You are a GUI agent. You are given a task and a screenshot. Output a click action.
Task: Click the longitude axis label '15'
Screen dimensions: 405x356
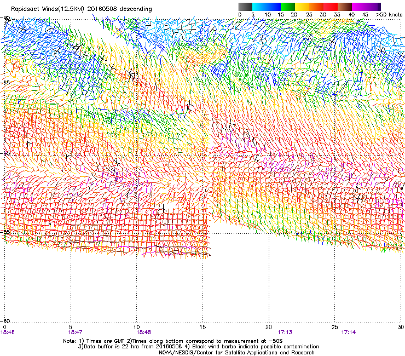(202, 327)
